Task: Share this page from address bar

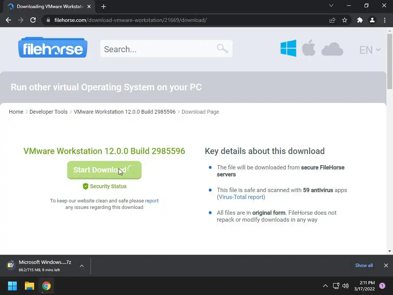Action: [x=332, y=20]
